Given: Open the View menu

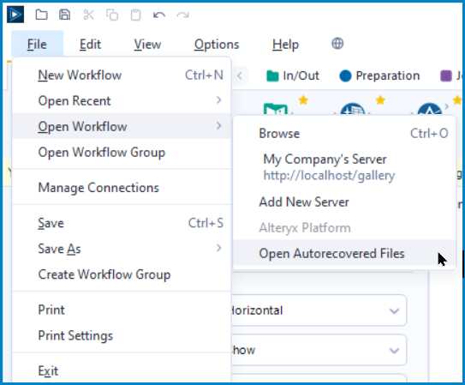Looking at the screenshot, I should pyautogui.click(x=147, y=45).
